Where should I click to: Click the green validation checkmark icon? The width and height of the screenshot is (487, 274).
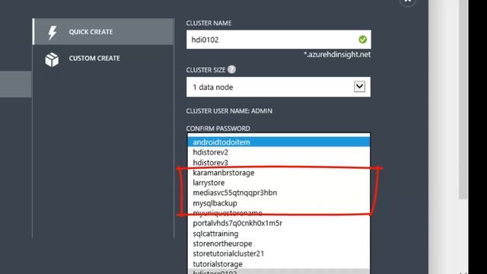362,40
